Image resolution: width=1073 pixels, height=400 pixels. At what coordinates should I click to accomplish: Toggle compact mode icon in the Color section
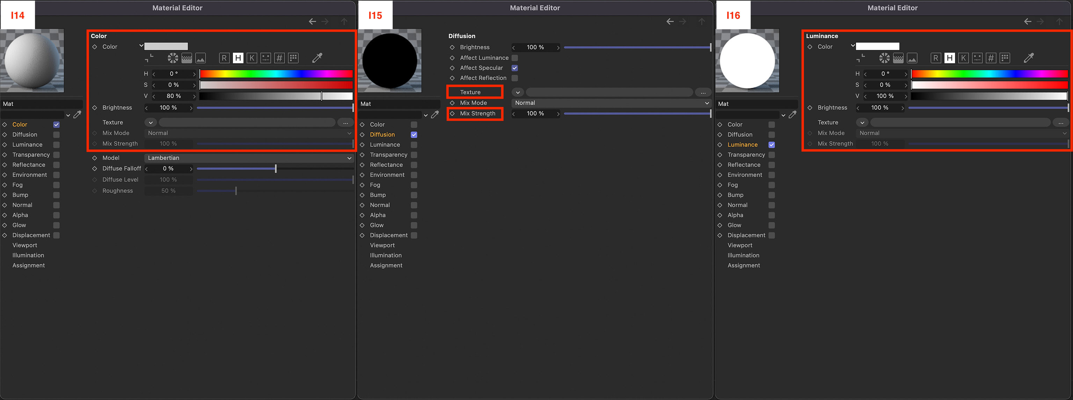tap(149, 58)
